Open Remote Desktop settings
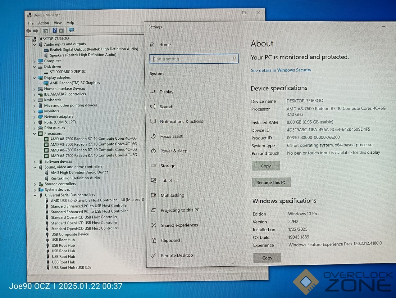The width and height of the screenshot is (396, 298). [172, 255]
